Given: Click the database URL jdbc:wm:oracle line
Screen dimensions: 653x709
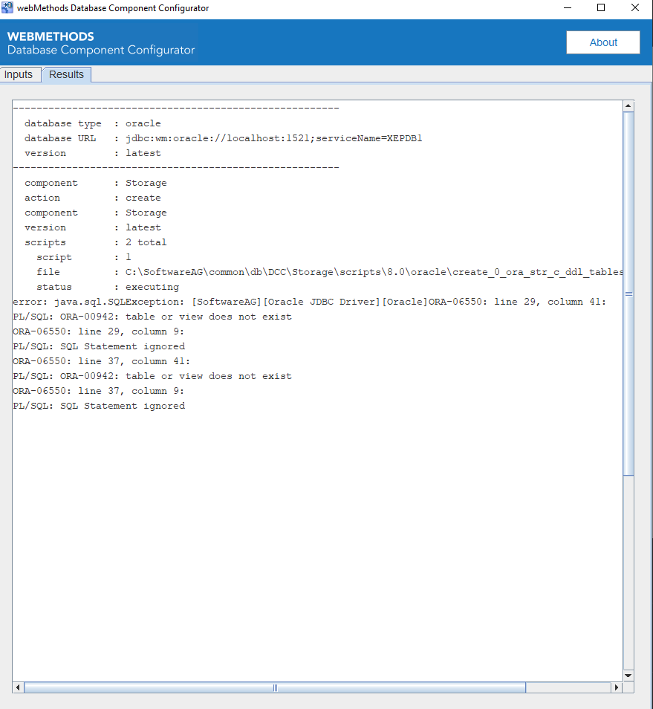Looking at the screenshot, I should [x=224, y=138].
